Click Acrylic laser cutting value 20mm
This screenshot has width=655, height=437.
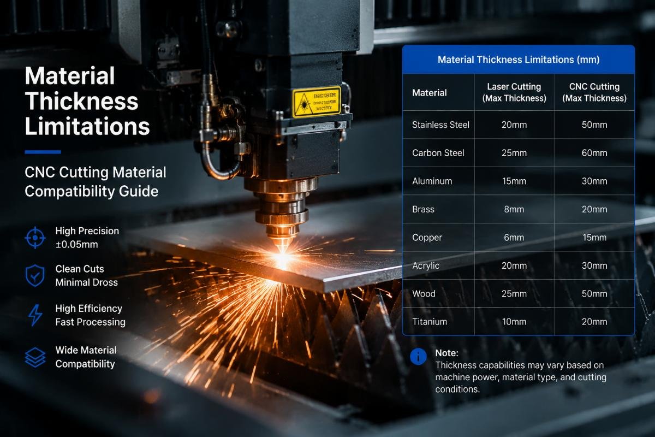[x=514, y=265]
